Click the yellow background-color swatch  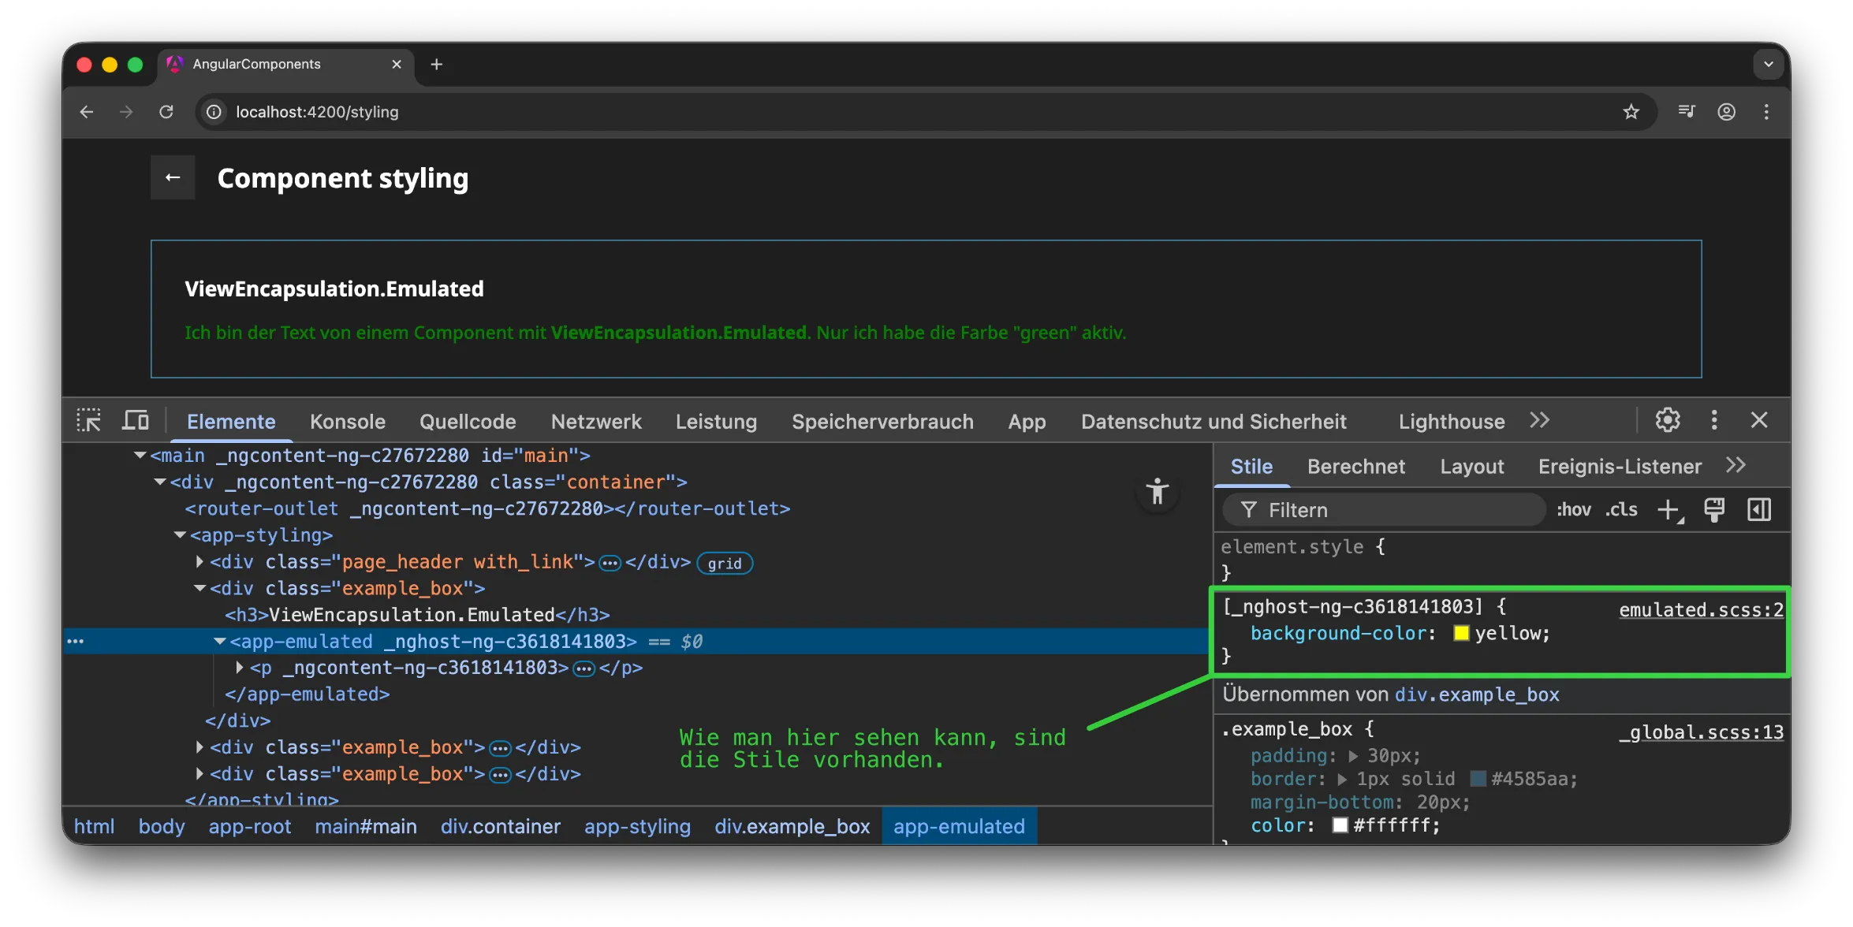(1460, 634)
